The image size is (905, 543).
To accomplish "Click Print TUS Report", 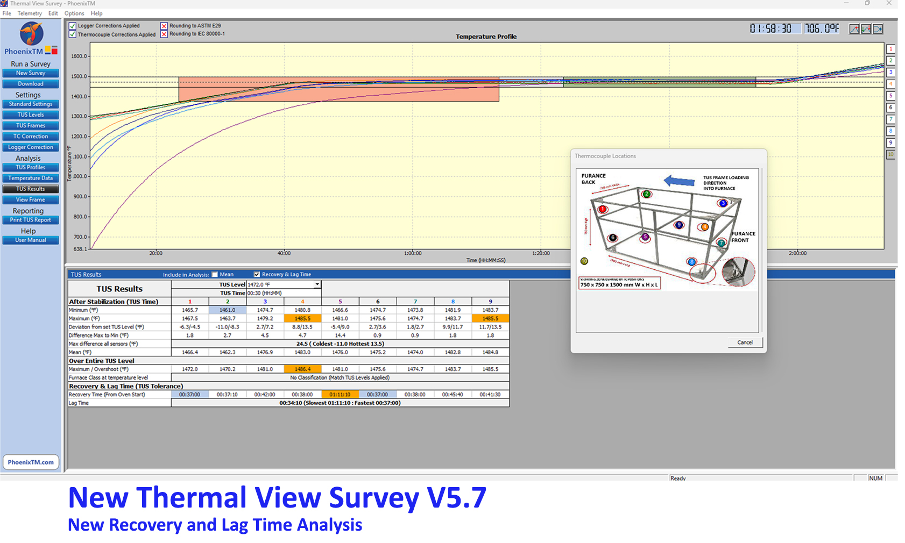I will pos(30,219).
